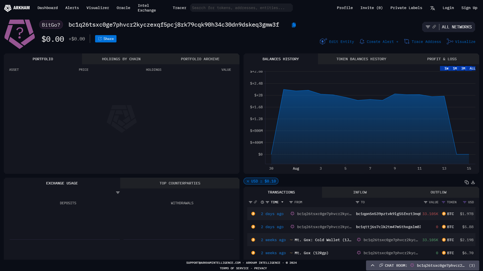Switch to the Portfolio Archive tab
This screenshot has height=271, width=483.
click(x=200, y=59)
